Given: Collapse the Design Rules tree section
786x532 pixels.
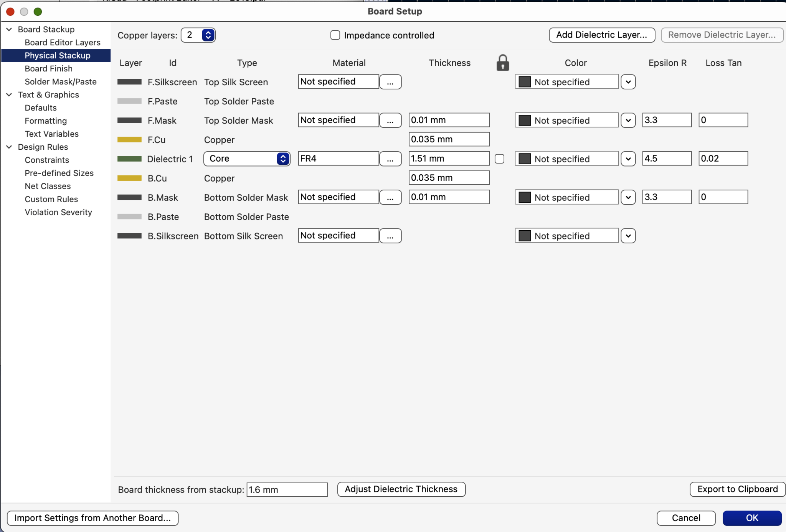Looking at the screenshot, I should (9, 147).
